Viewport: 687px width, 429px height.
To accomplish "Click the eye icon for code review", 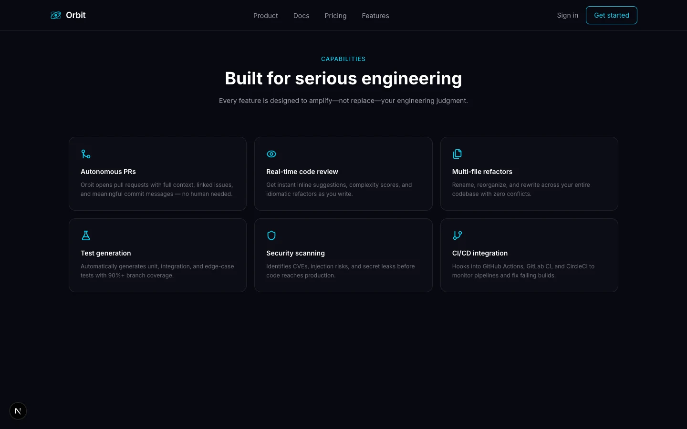I will [x=271, y=154].
